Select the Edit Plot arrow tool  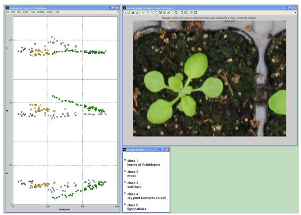pos(143,12)
